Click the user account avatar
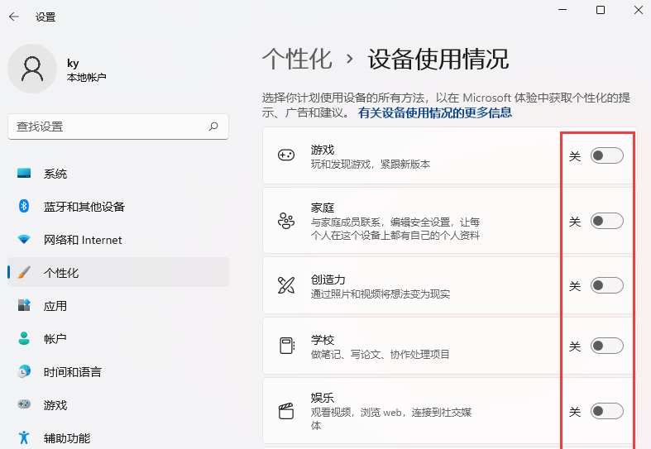This screenshot has height=449, width=651. coord(32,69)
